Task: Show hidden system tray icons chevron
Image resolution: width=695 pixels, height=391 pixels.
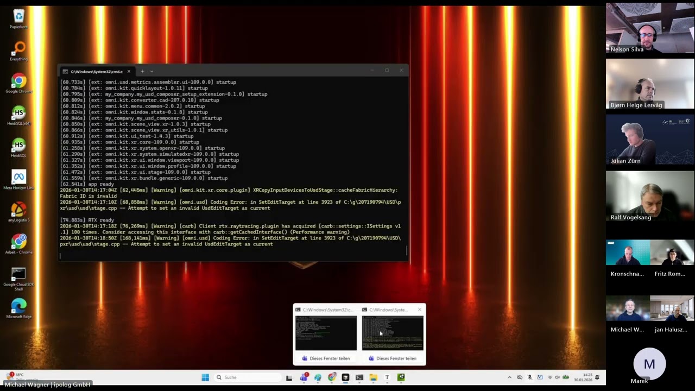Action: (509, 377)
